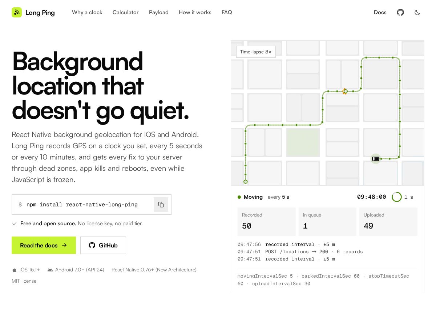Click the In queue 1 stat card
The height and width of the screenshot is (327, 436).
327,222
